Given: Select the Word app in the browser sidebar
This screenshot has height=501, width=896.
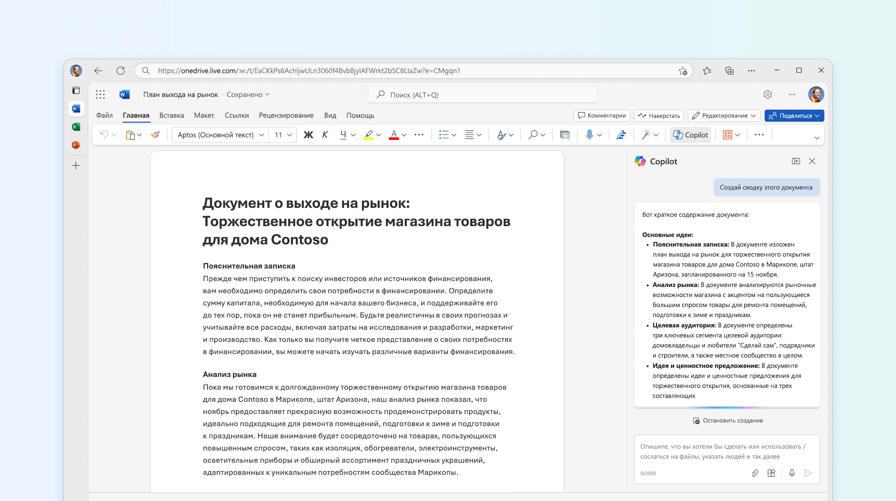Looking at the screenshot, I should 76,108.
